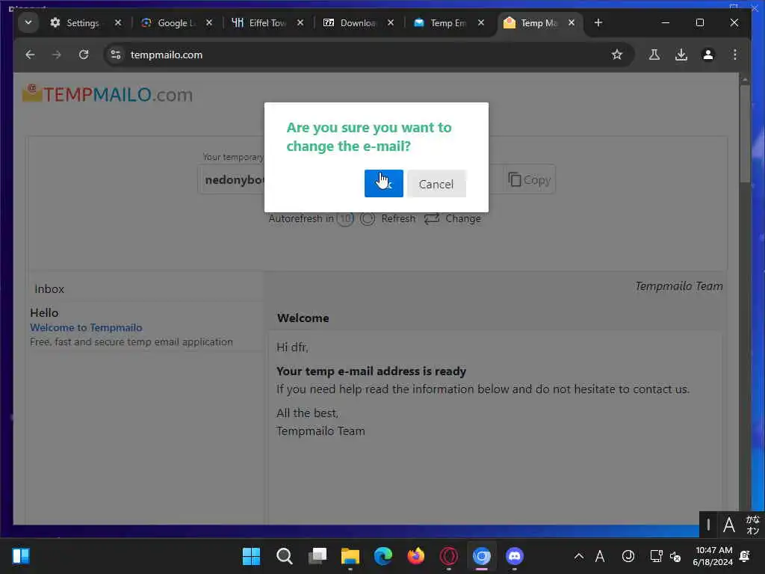Click the circular refresh icon
The image size is (765, 574).
coord(368,219)
